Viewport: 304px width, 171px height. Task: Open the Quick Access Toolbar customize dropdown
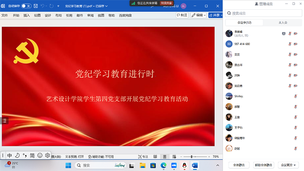coord(58,6)
